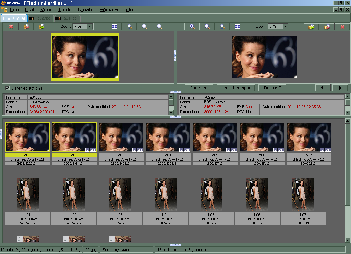Toggle the Deferred actions checkbox
This screenshot has width=351, height=254.
(8, 88)
